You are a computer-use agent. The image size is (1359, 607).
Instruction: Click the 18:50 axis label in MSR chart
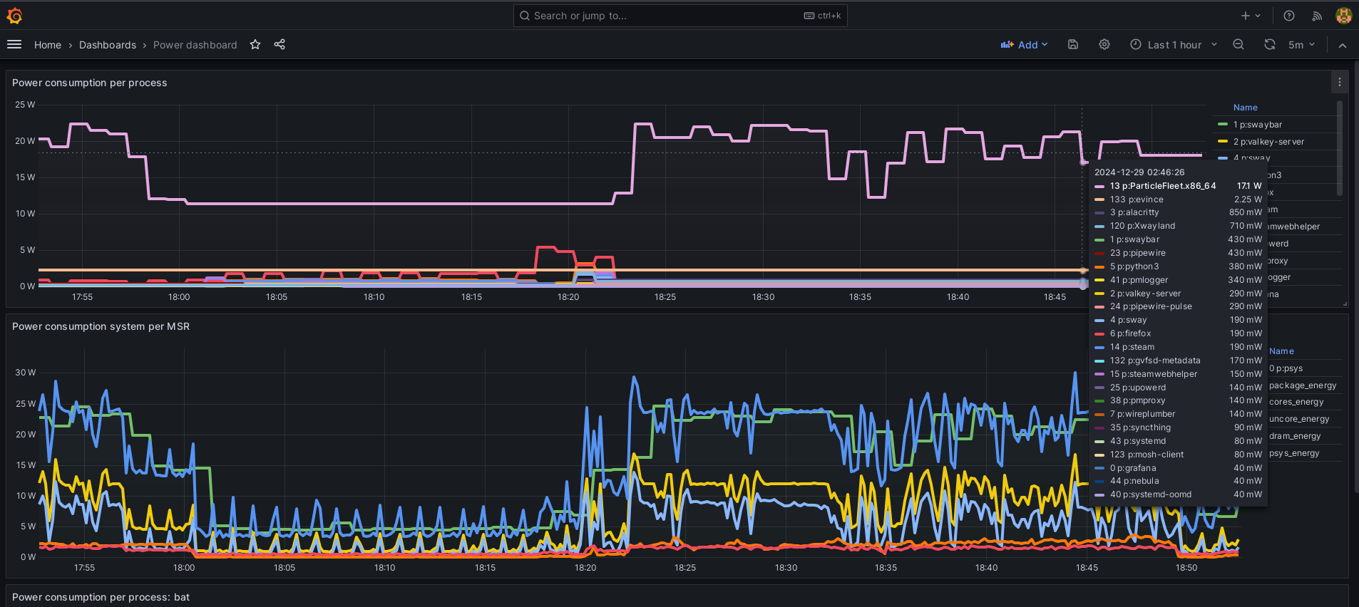pyautogui.click(x=1186, y=568)
